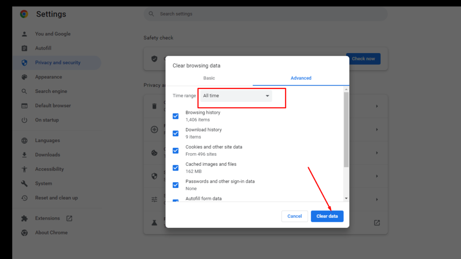Click the Cancel button
This screenshot has width=461, height=259.
[x=294, y=216]
